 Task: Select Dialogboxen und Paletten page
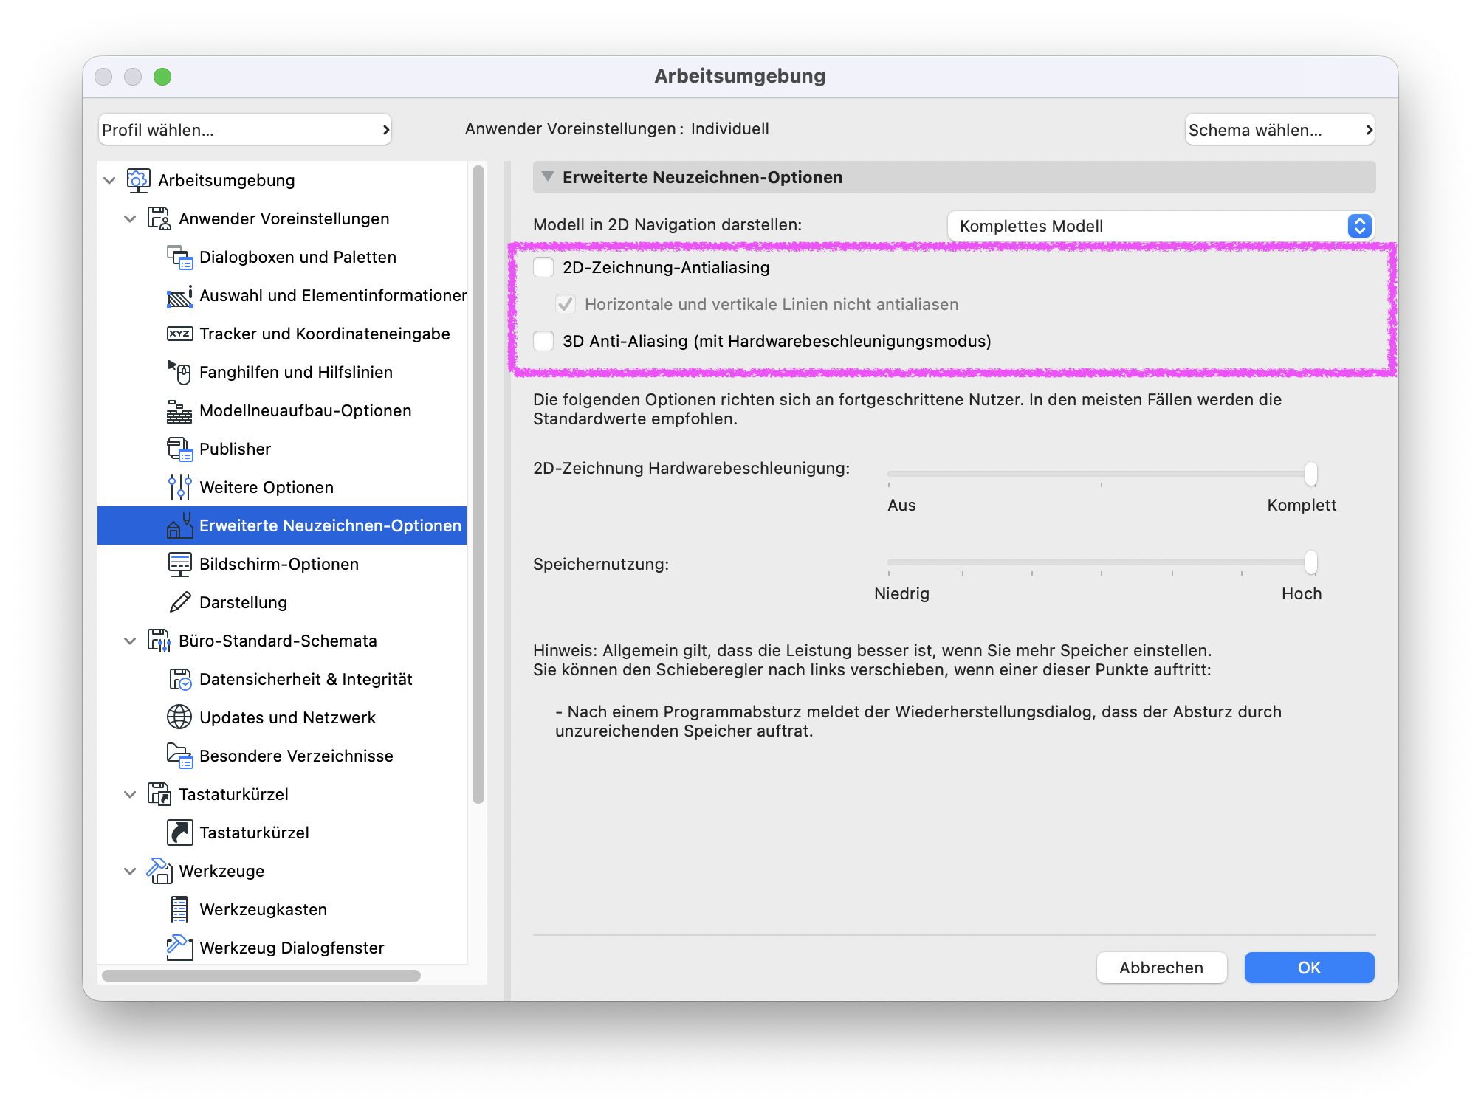pos(282,257)
